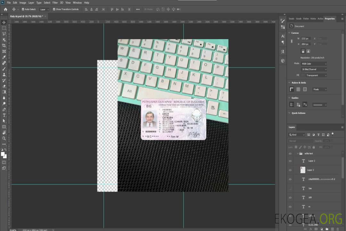Viewport: 346px width, 231px height.
Task: Open the Transparent fill dropdown
Action: [316, 75]
